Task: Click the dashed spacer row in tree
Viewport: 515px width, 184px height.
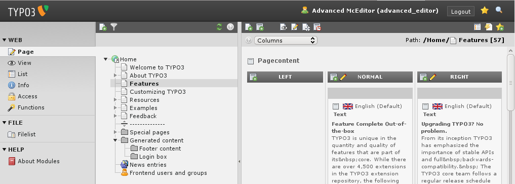Action: coord(147,124)
